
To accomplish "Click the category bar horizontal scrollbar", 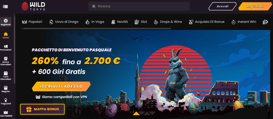I will click(x=97, y=28).
